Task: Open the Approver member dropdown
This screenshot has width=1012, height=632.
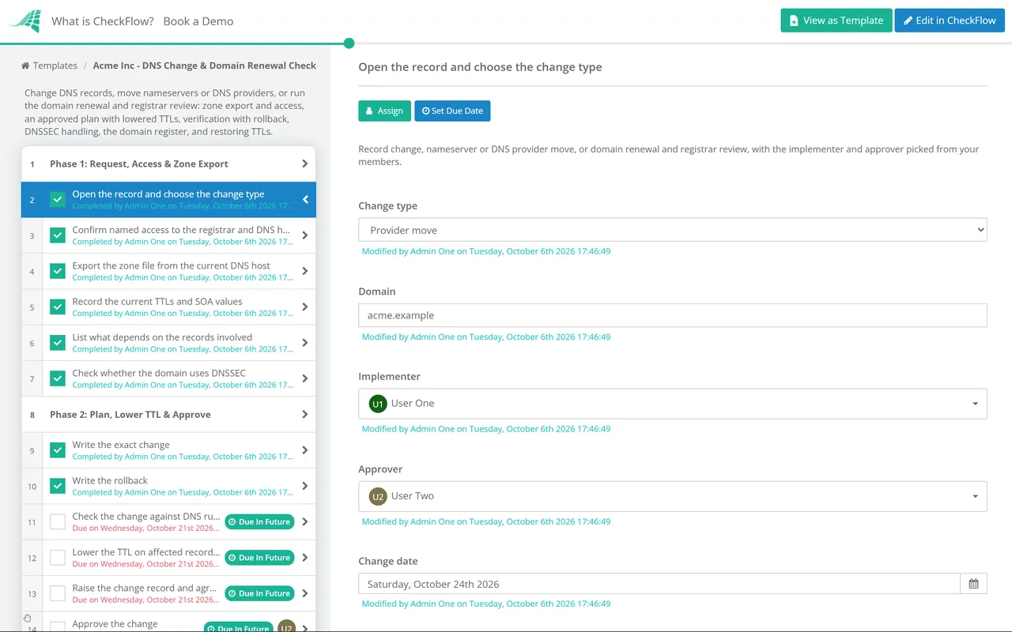Action: tap(673, 496)
